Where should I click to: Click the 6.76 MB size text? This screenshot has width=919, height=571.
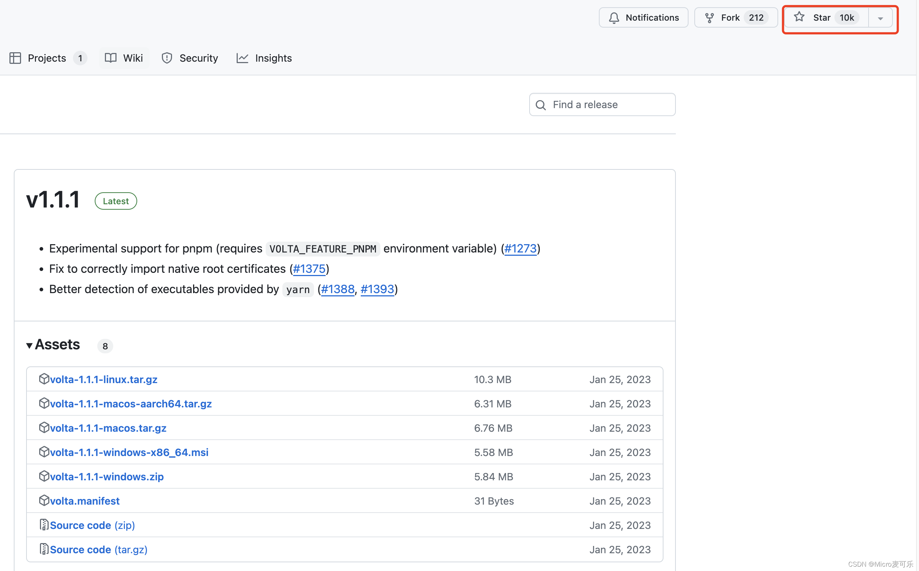493,428
